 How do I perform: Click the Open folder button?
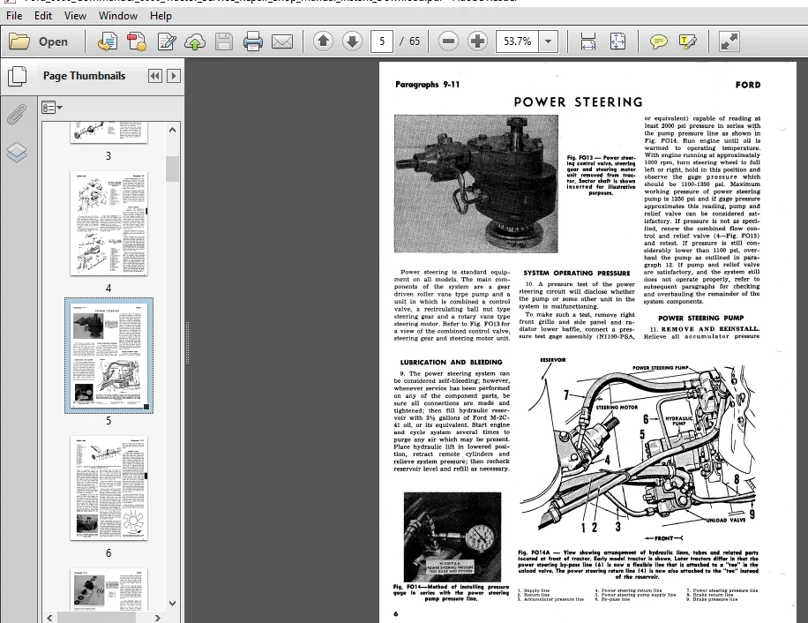(x=39, y=41)
